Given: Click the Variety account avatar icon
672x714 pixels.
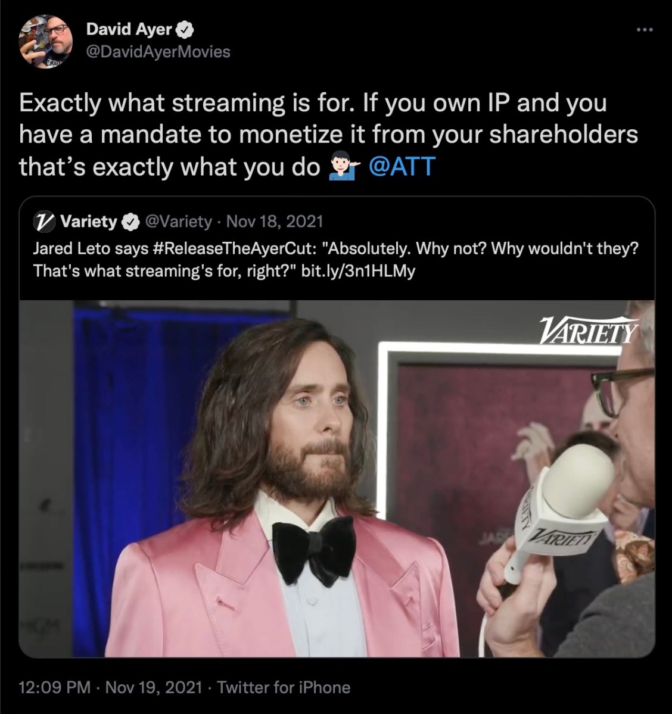Looking at the screenshot, I should (x=43, y=222).
